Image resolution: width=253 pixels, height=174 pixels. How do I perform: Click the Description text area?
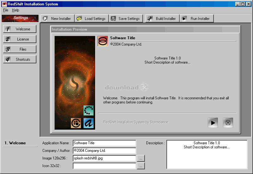(207, 154)
